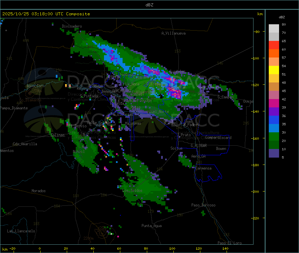Click the 2200m elevation label near the volcano
Viewport: 299px width, 253px height.
click(x=88, y=238)
